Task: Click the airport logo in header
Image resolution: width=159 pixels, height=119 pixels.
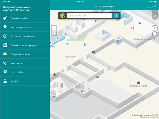Action: [x=152, y=7]
